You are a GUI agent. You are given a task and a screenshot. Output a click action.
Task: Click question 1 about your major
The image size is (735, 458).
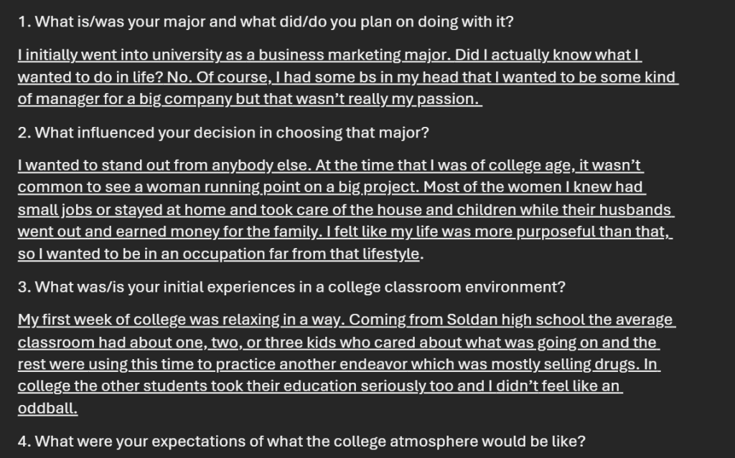click(x=266, y=22)
